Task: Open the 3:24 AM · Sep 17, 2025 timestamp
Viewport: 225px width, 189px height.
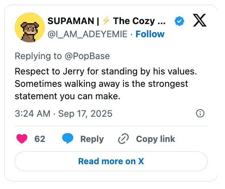Action: [x=63, y=113]
